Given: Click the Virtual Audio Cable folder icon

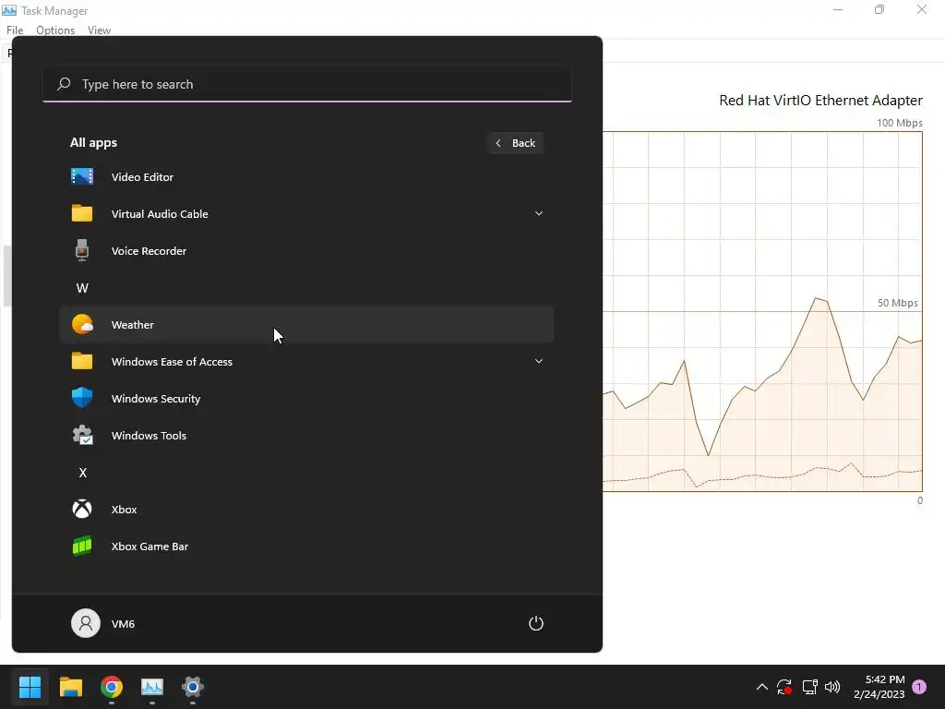Looking at the screenshot, I should [82, 213].
